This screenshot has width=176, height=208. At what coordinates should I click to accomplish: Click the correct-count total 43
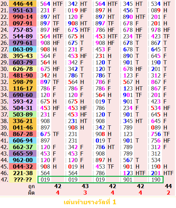click(x=85, y=186)
